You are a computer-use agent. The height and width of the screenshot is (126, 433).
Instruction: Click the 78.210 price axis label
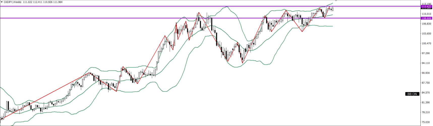click(426, 112)
